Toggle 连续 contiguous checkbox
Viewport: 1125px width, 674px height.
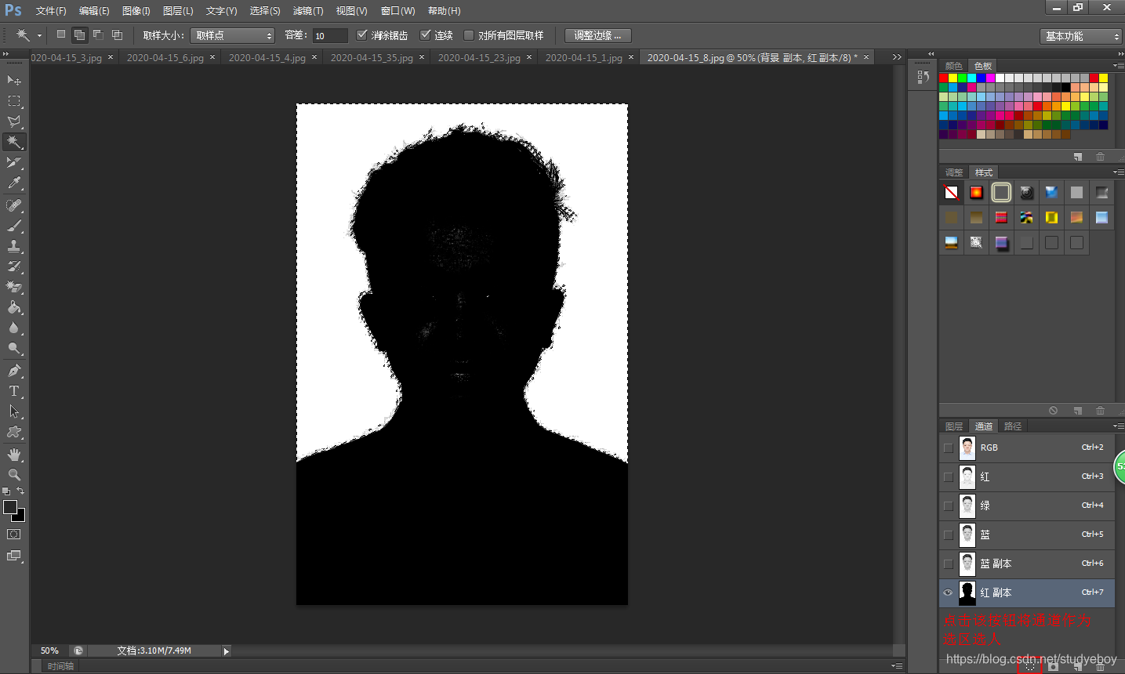click(426, 35)
